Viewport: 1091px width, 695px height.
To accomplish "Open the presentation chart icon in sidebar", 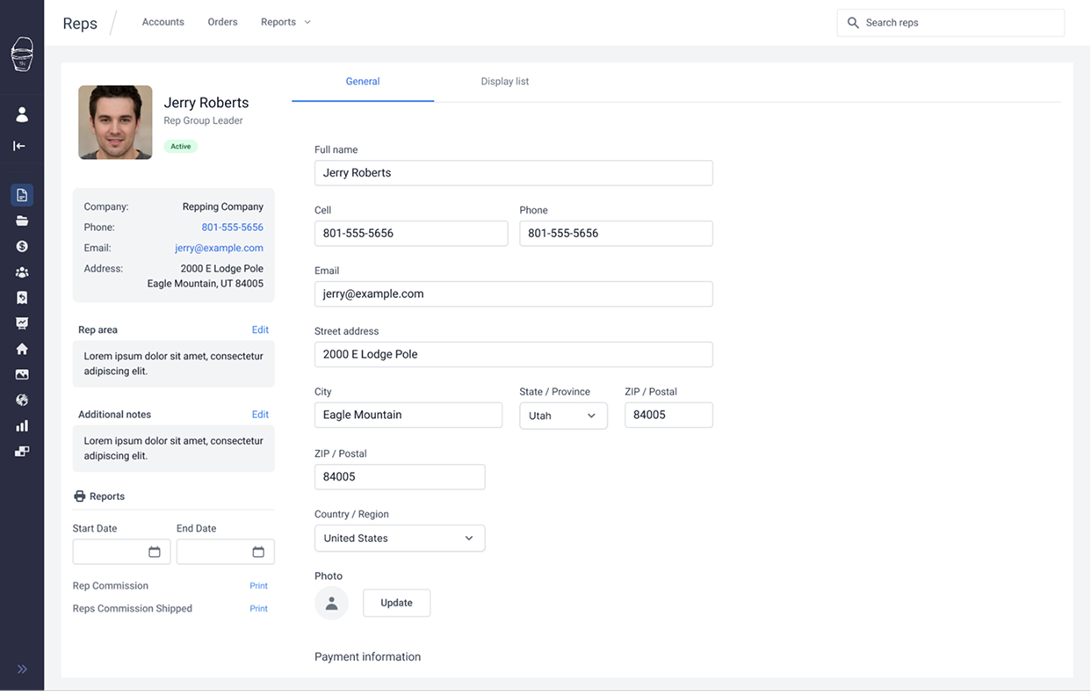I will (22, 323).
